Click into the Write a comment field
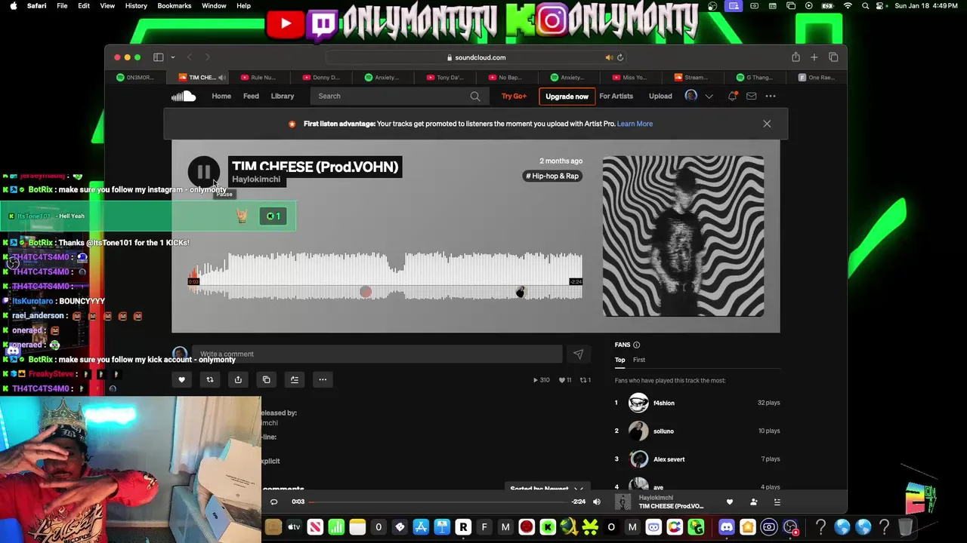Image resolution: width=967 pixels, height=543 pixels. (377, 354)
